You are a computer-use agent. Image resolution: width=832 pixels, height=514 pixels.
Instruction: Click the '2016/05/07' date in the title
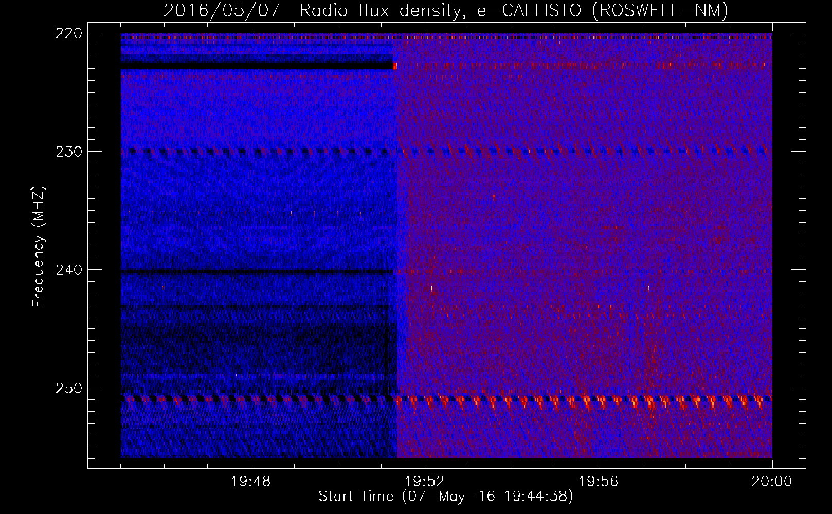click(222, 10)
